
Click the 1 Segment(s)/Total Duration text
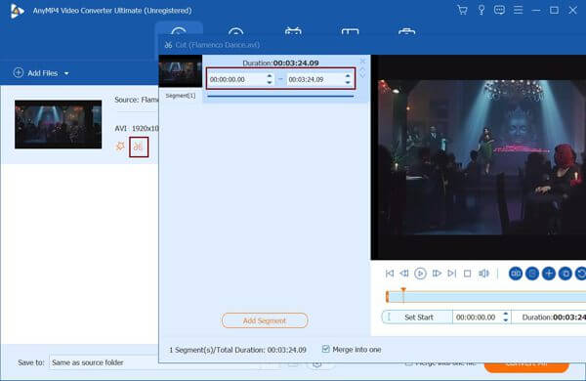coord(237,350)
